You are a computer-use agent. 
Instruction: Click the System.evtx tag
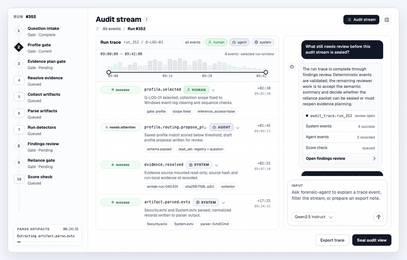(184, 224)
